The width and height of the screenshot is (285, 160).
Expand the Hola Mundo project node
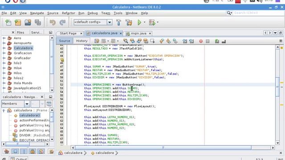(x=4, y=83)
